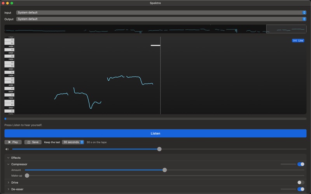
Task: Enable the Drive effect toggle
Action: (301, 182)
